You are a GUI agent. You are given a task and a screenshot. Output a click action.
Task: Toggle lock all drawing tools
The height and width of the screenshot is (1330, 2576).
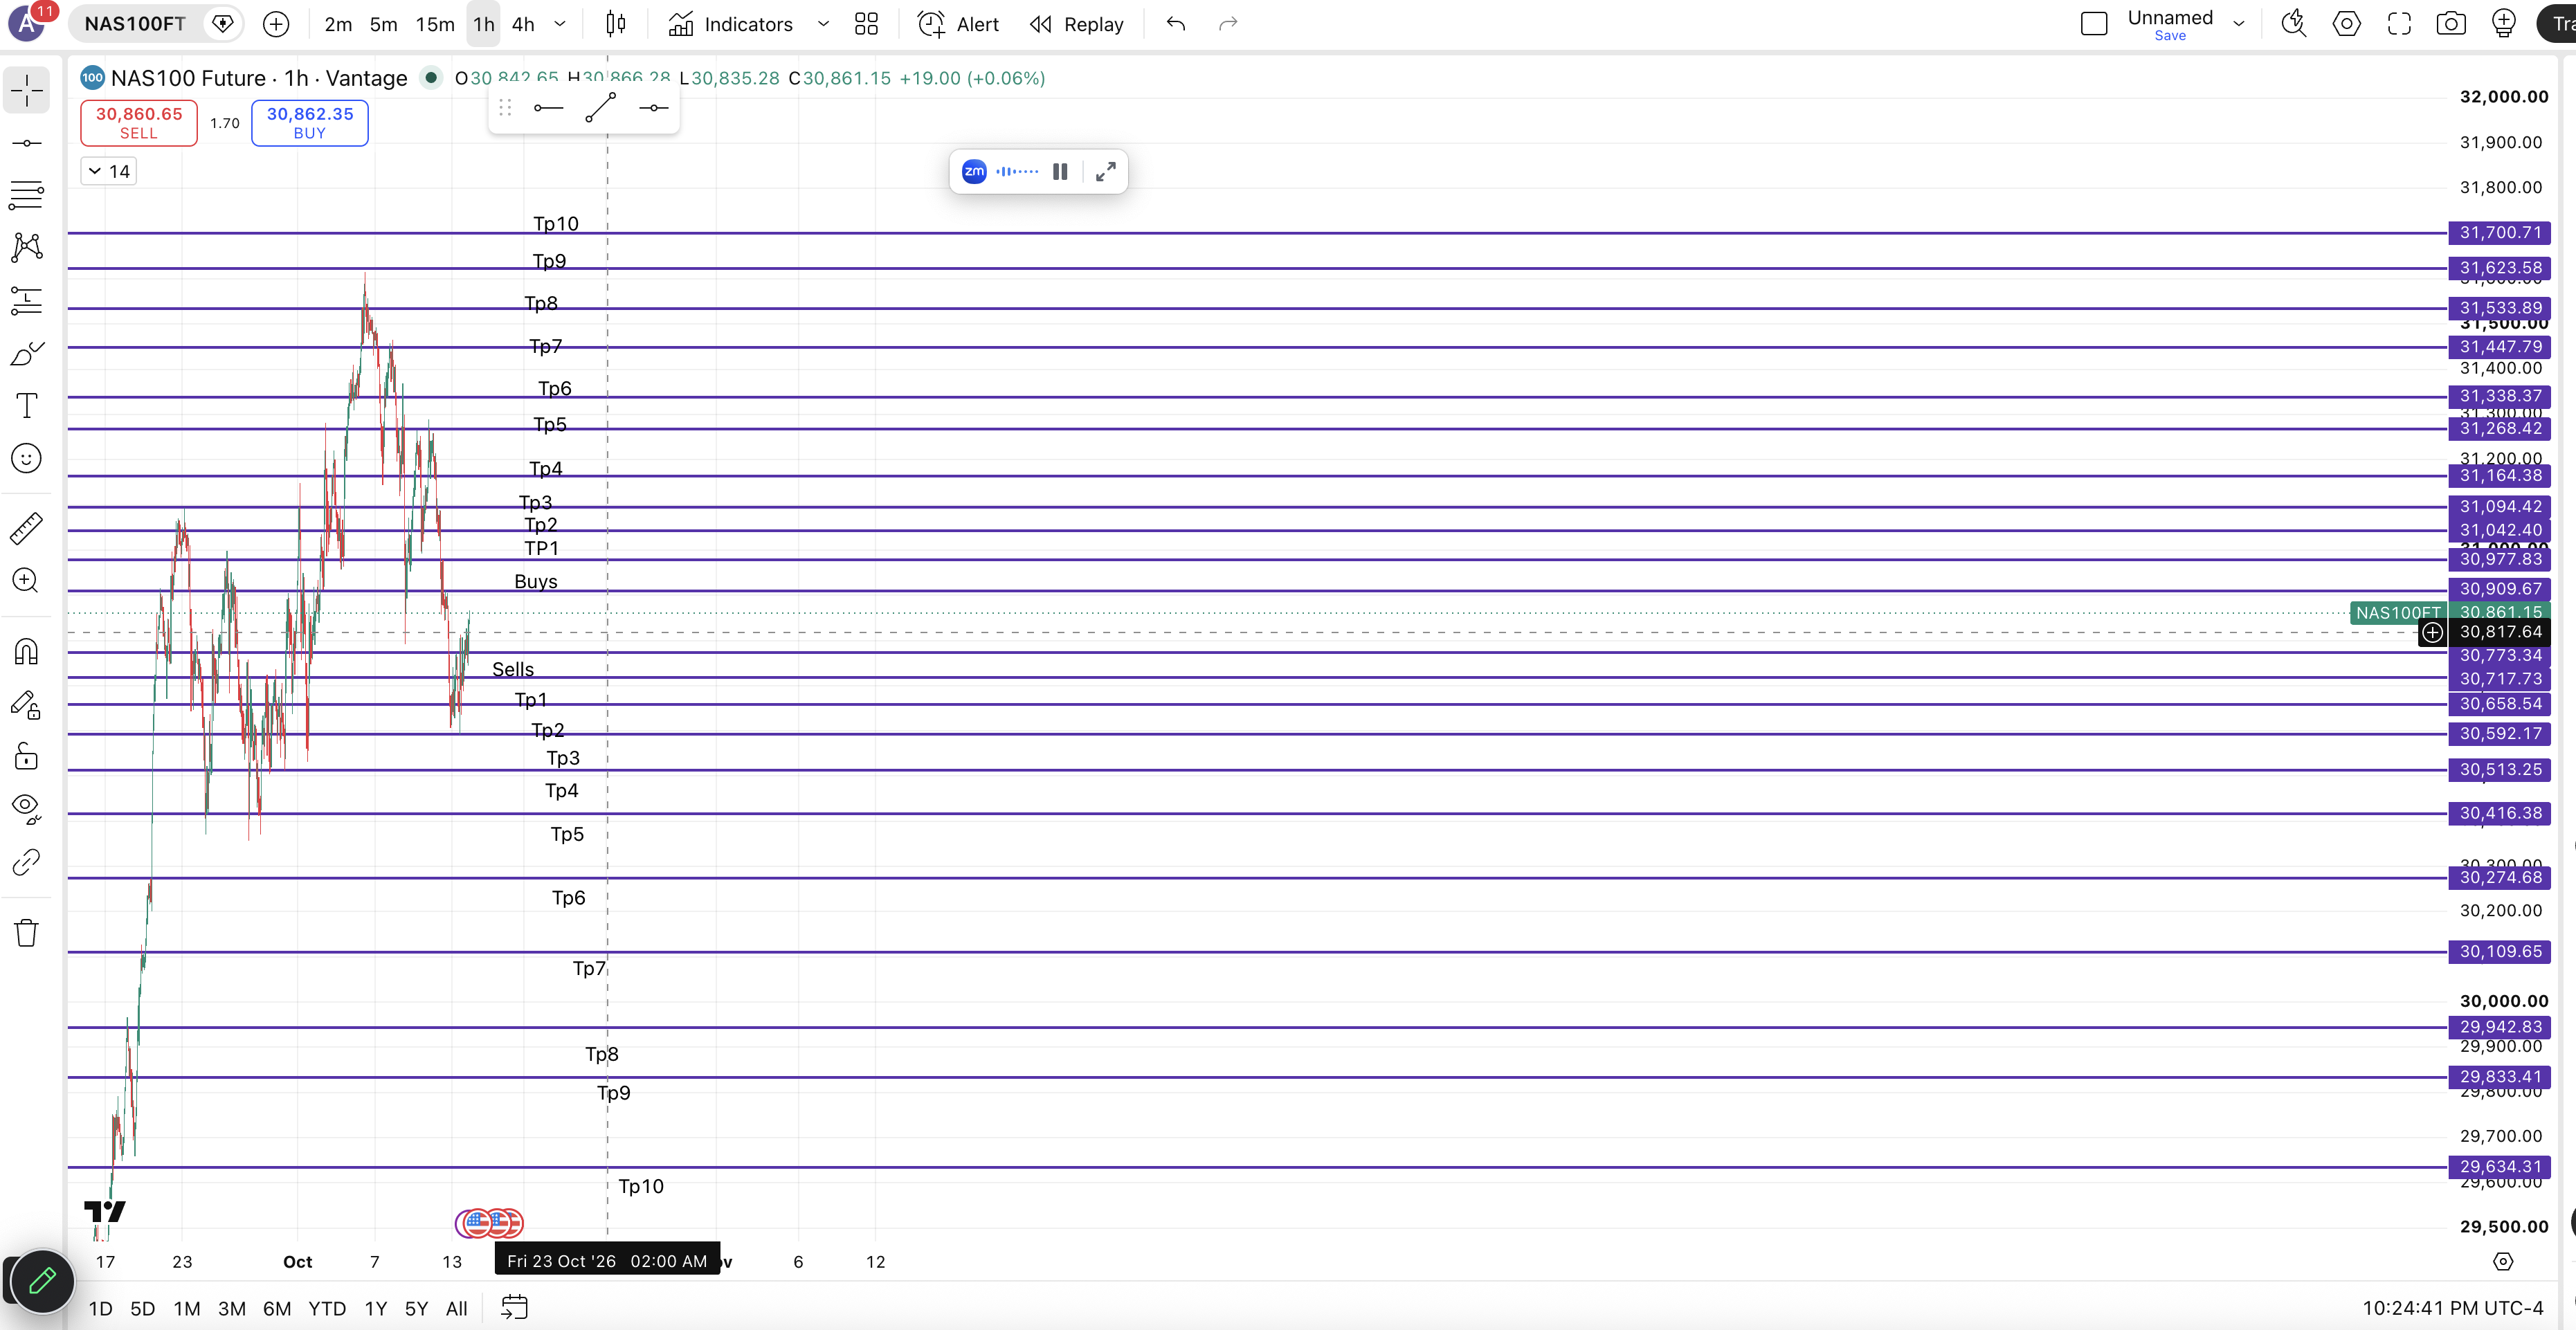click(27, 756)
